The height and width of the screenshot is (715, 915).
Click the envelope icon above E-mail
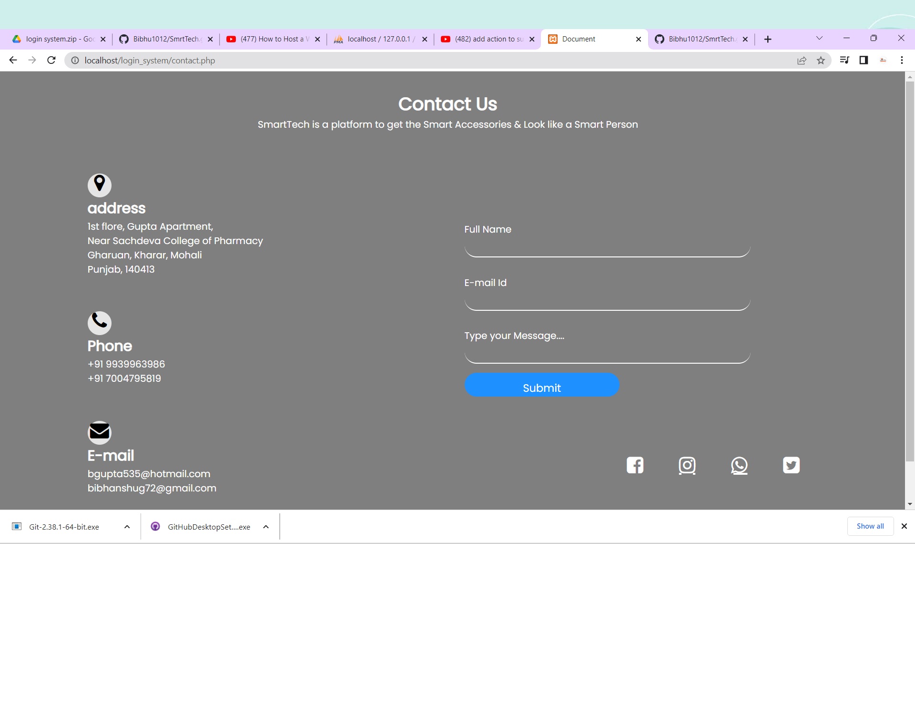click(x=99, y=432)
